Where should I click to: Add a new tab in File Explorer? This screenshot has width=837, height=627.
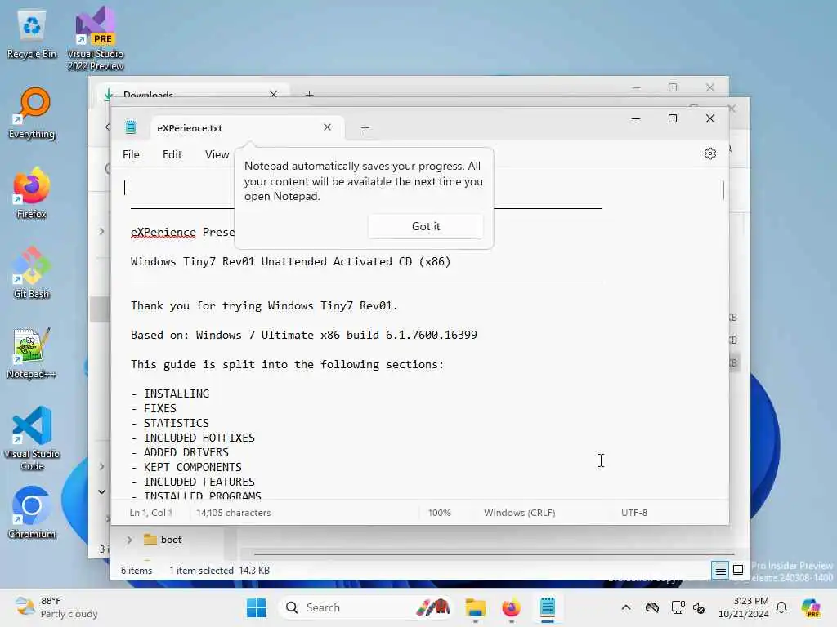click(309, 94)
